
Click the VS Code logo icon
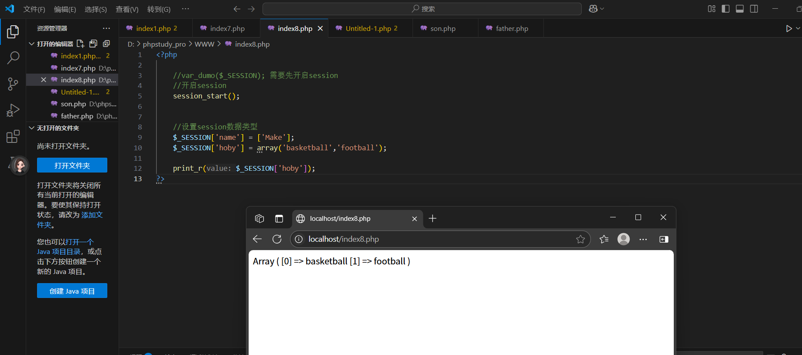[x=10, y=9]
